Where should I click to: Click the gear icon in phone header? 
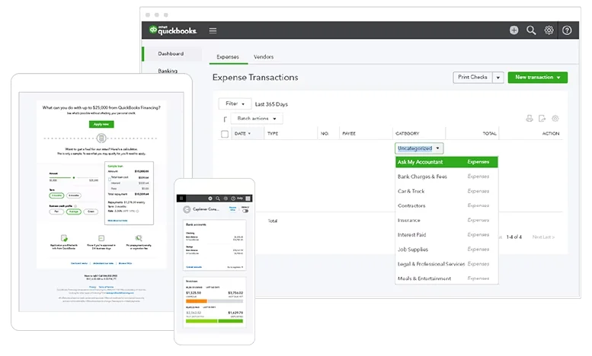click(x=226, y=199)
